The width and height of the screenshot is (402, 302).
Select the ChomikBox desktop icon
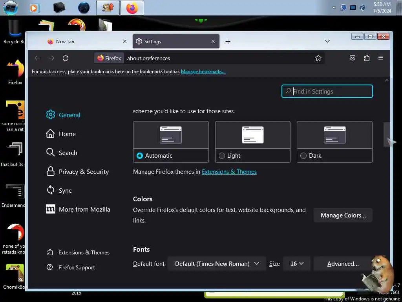tap(14, 277)
